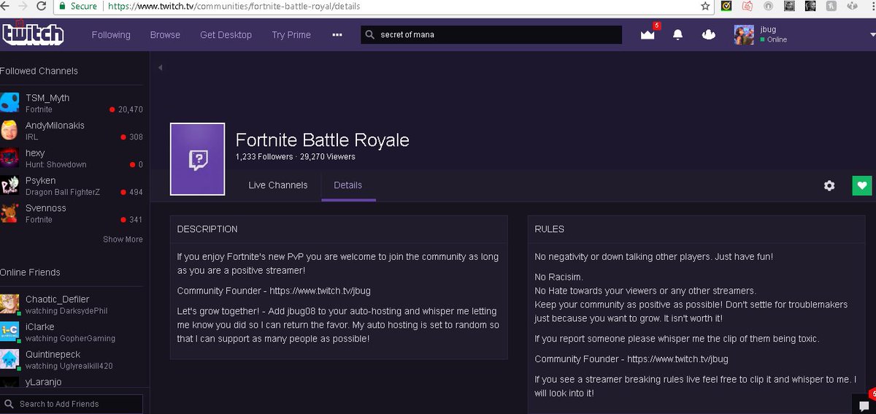Viewport: 876px width, 414px height.
Task: Open the Twitch home logo
Action: pos(32,34)
